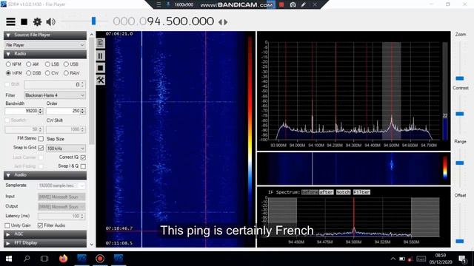This screenshot has height=266, width=474.
Task: Open Windows search from the taskbar
Action: point(27,259)
